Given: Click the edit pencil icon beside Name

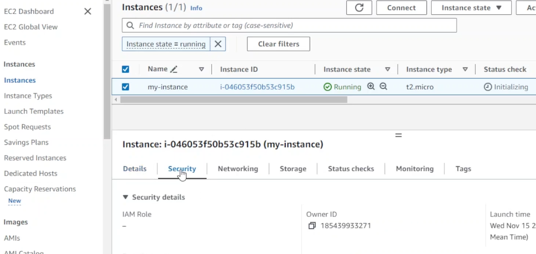Looking at the screenshot, I should coord(174,69).
